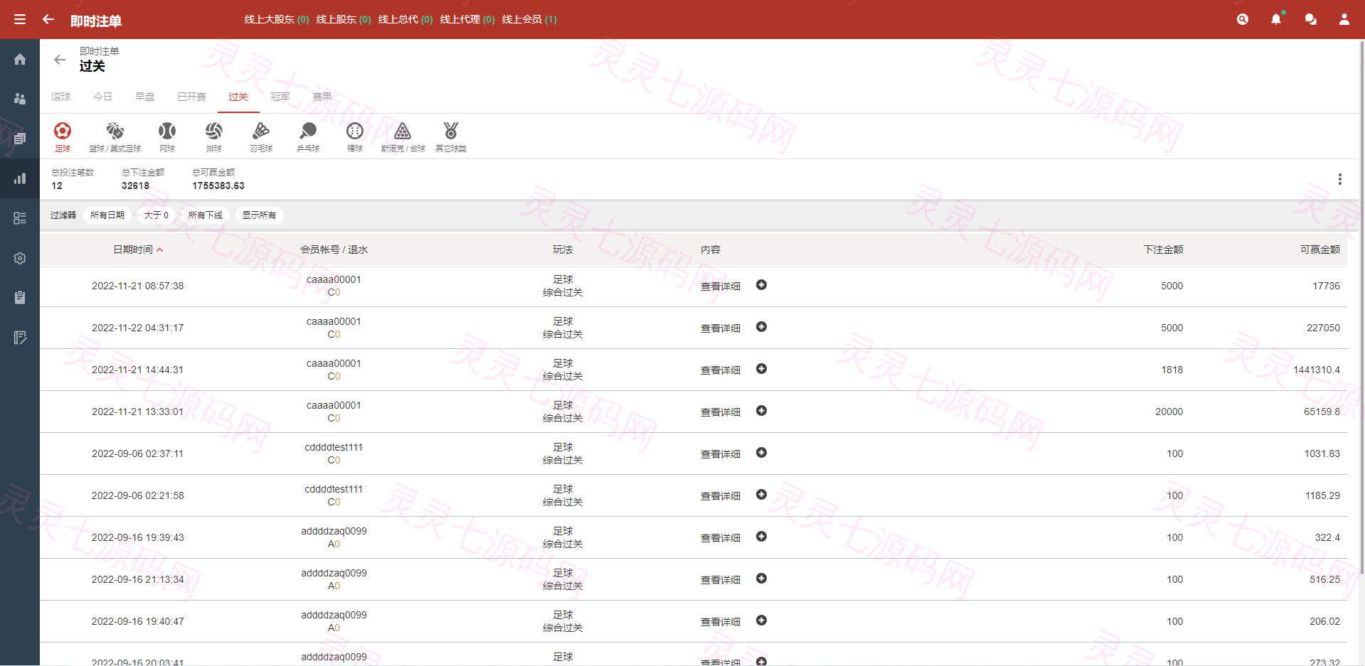Open the 大于 0 amount filter
Image resolution: width=1365 pixels, height=666 pixels.
point(156,215)
